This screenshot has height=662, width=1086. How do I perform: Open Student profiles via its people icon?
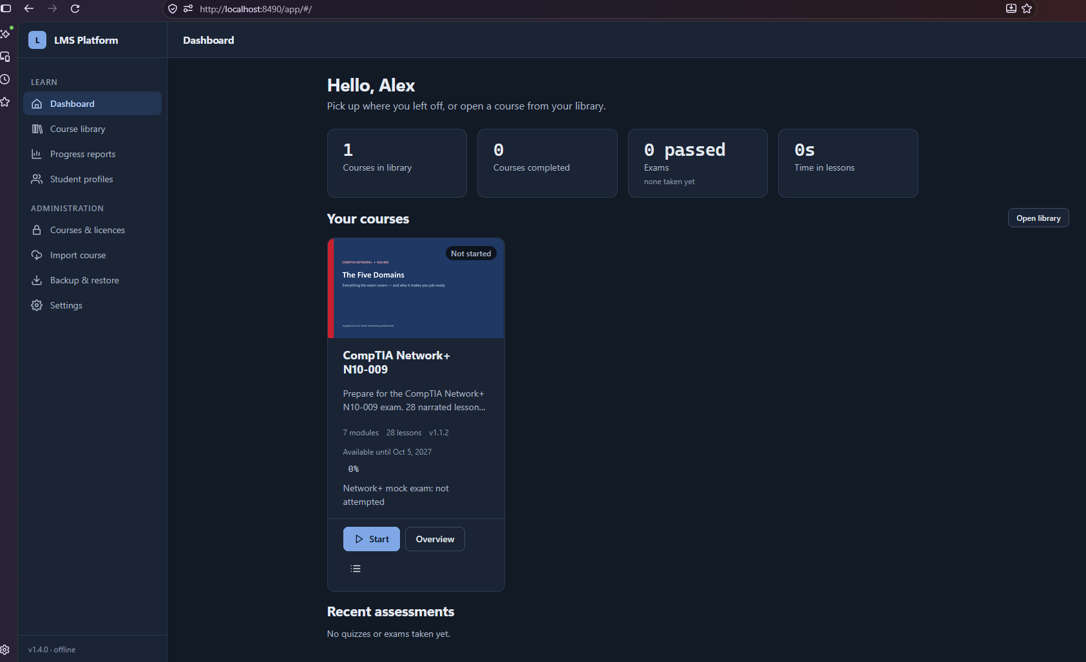pos(37,179)
